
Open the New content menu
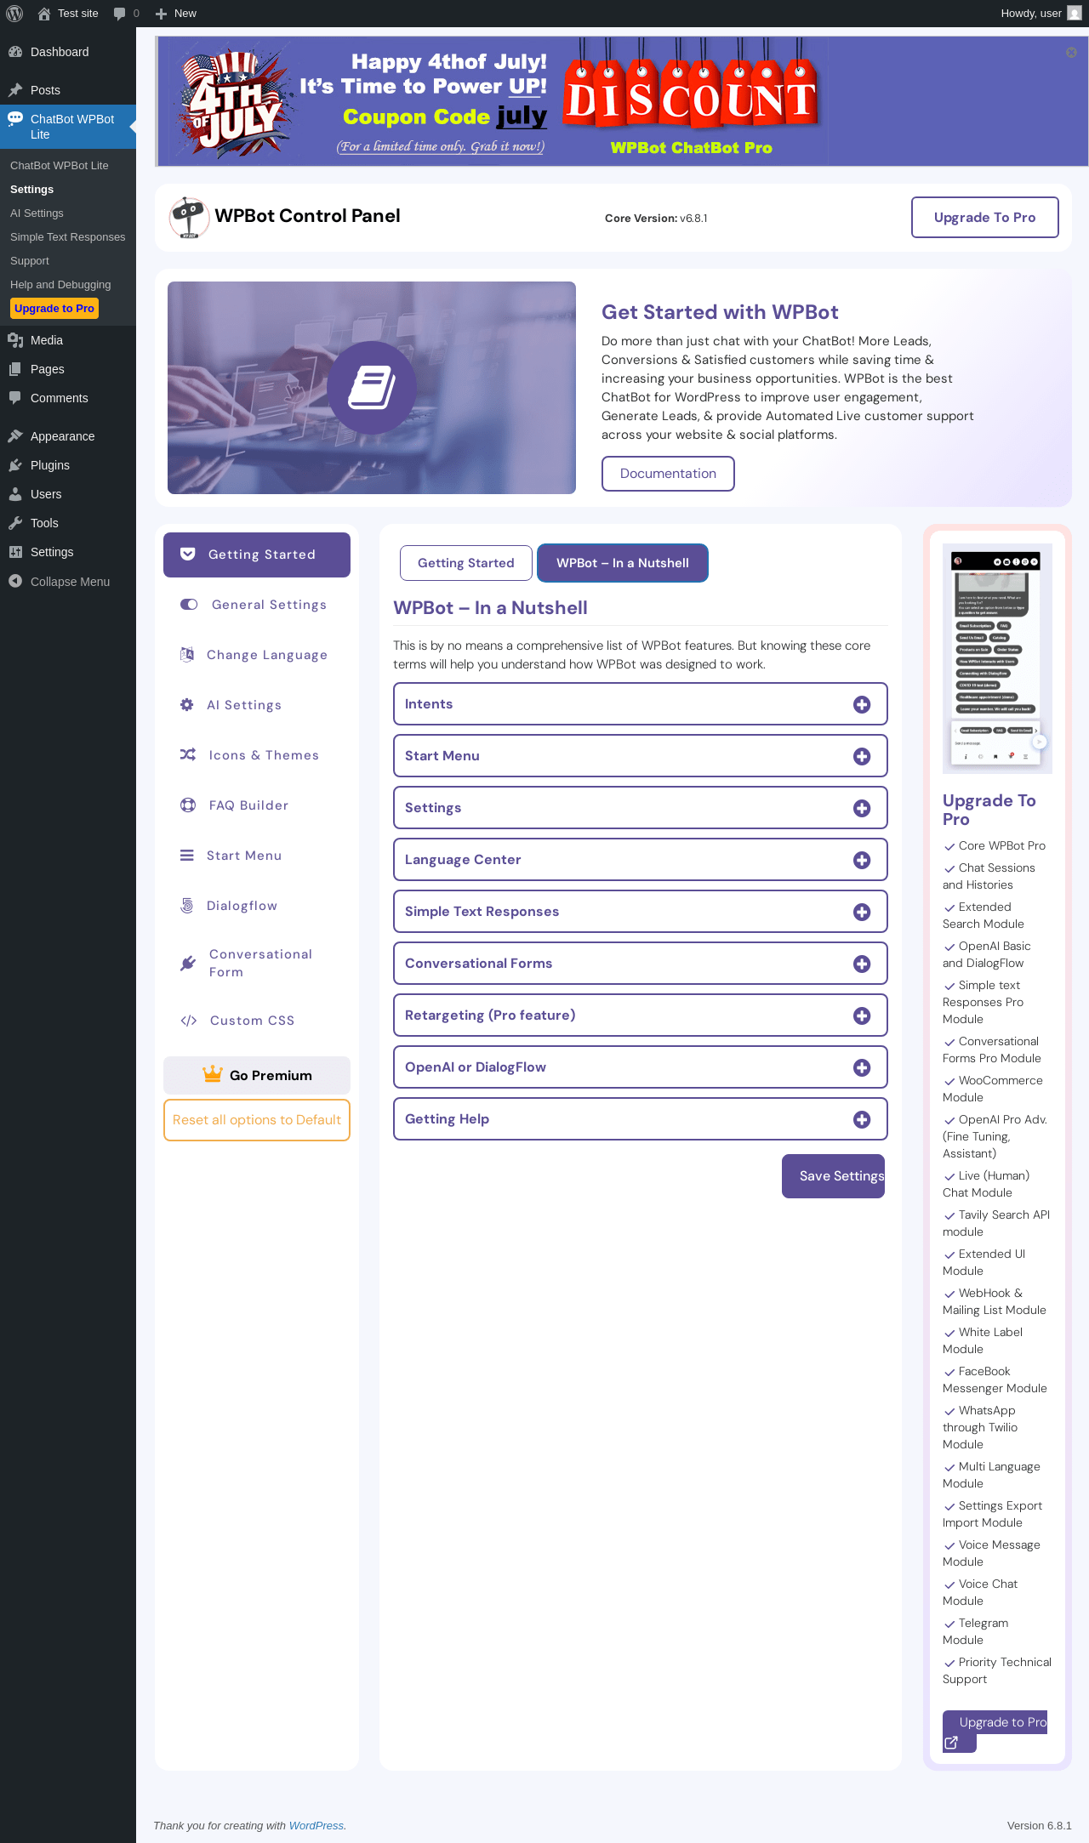176,14
